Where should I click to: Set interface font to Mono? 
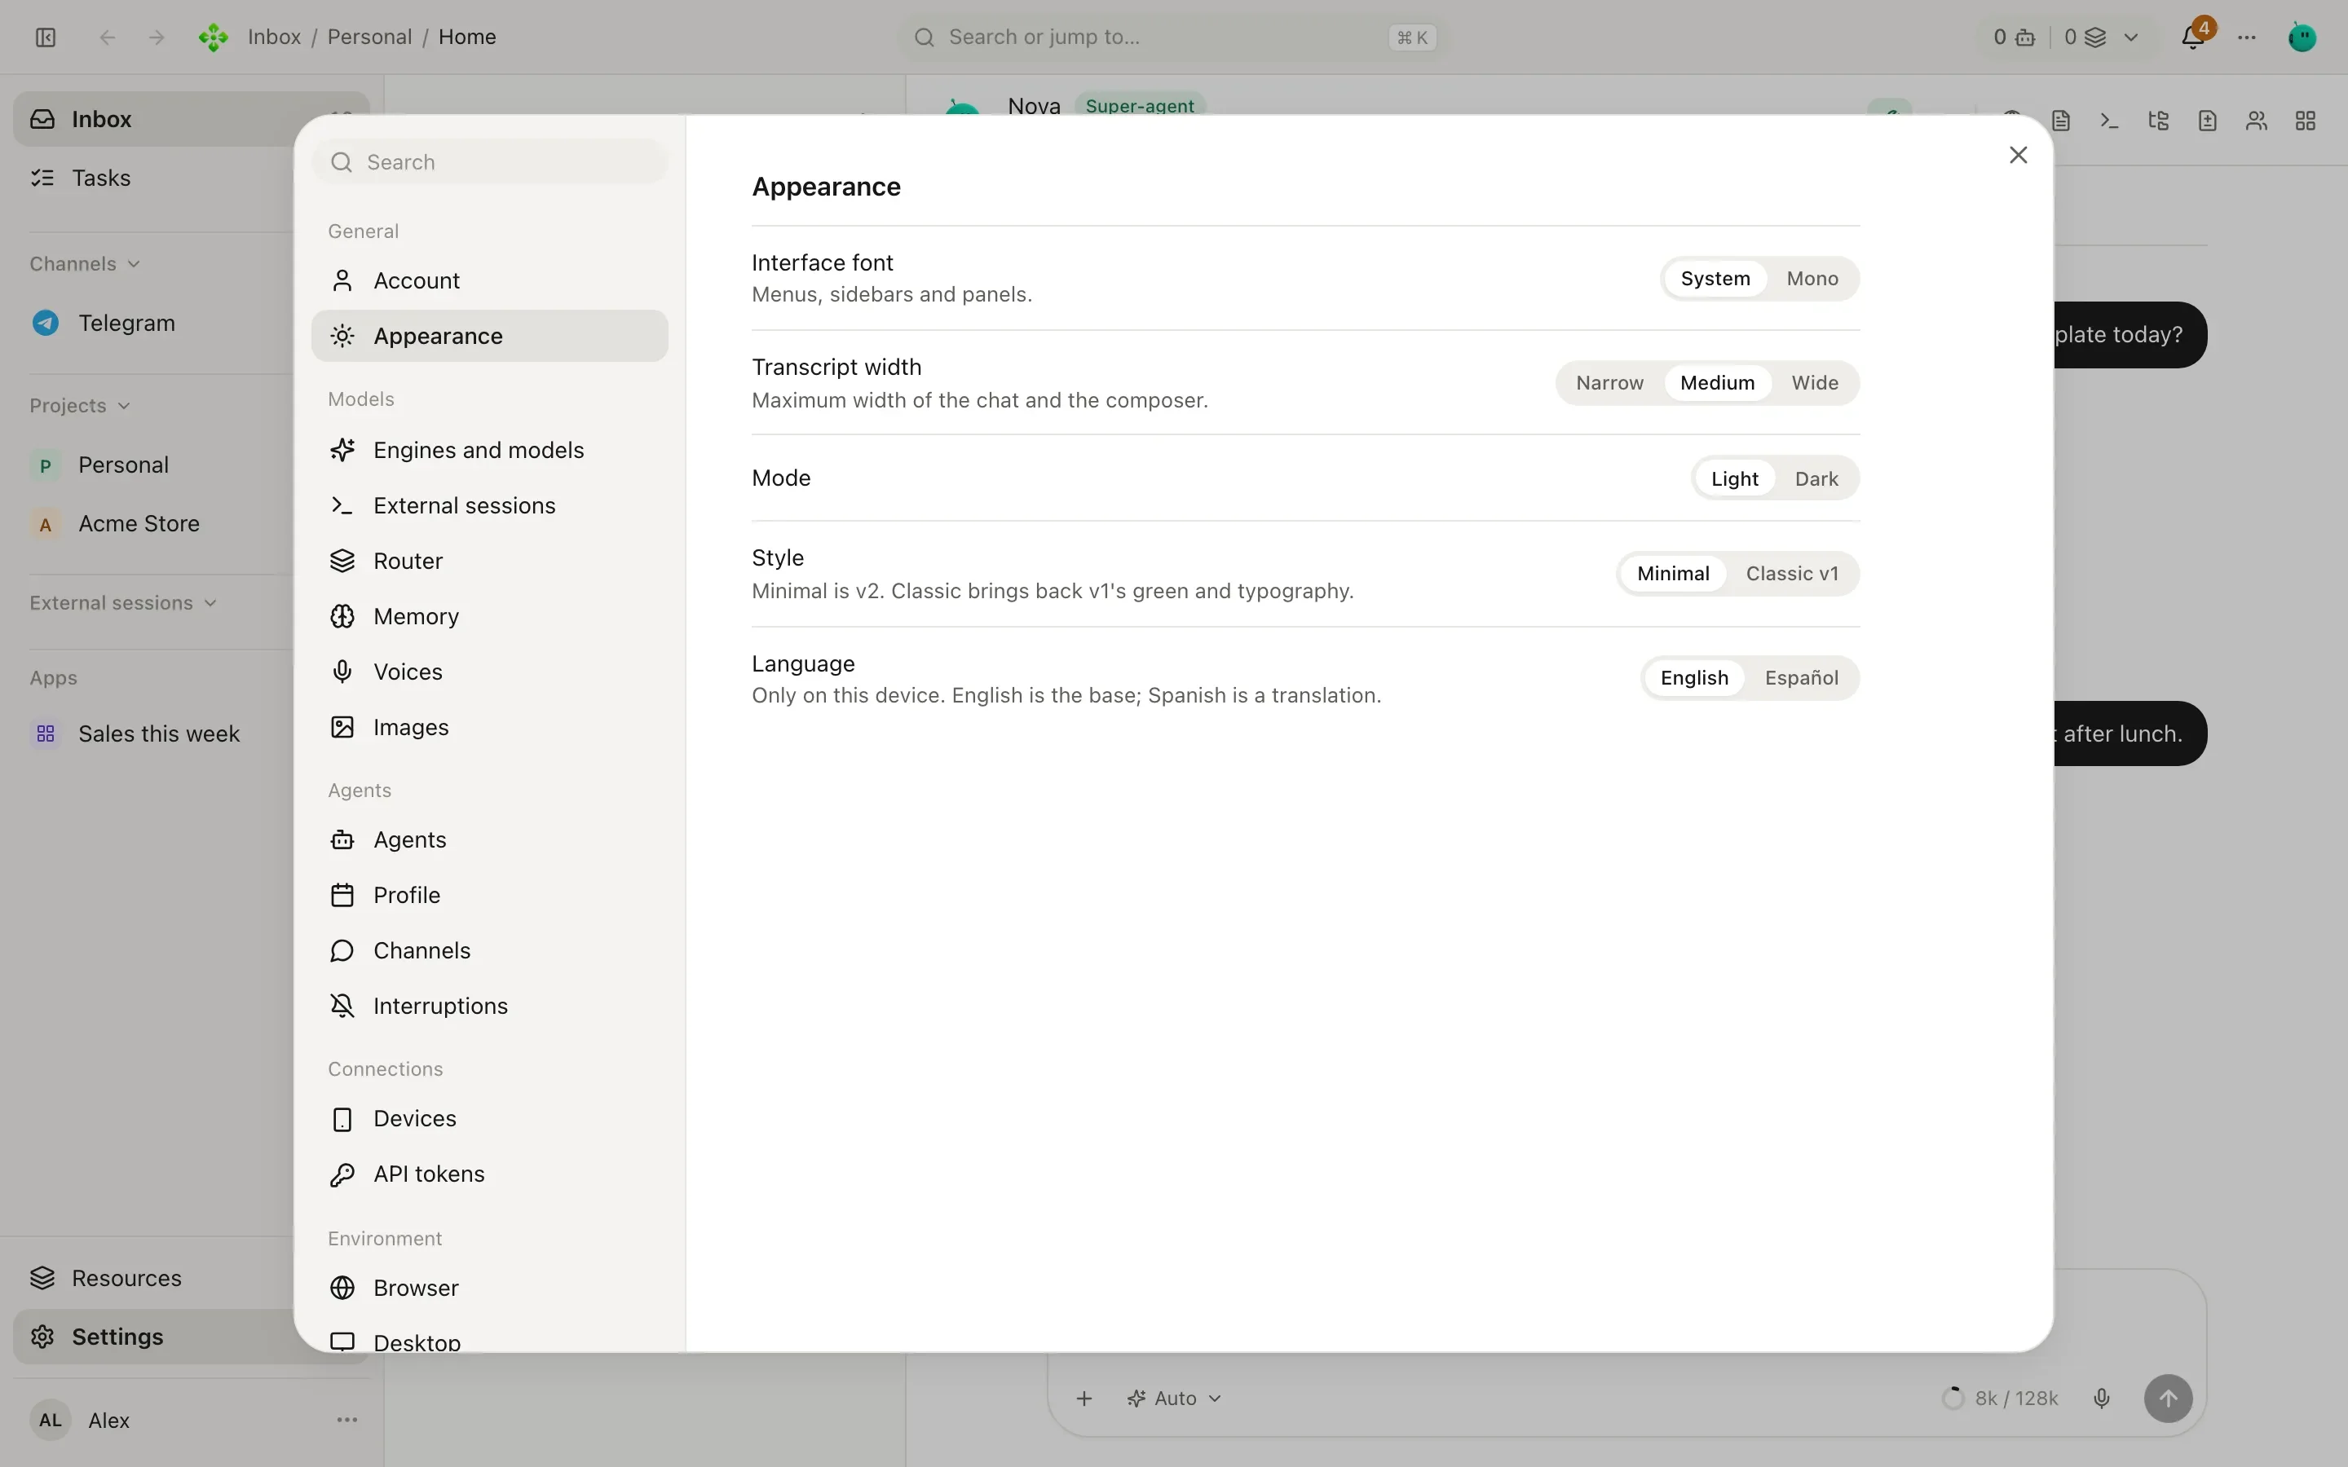(x=1812, y=279)
